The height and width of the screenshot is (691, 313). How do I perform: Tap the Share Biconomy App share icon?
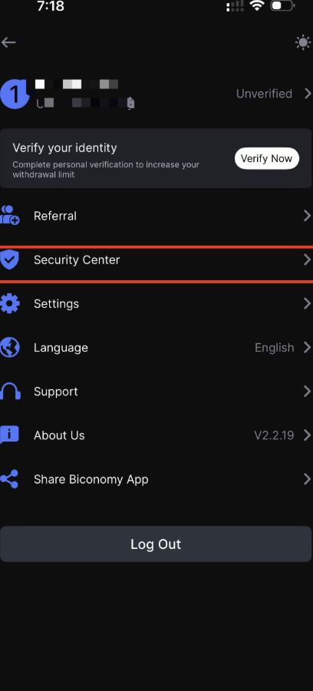point(9,479)
